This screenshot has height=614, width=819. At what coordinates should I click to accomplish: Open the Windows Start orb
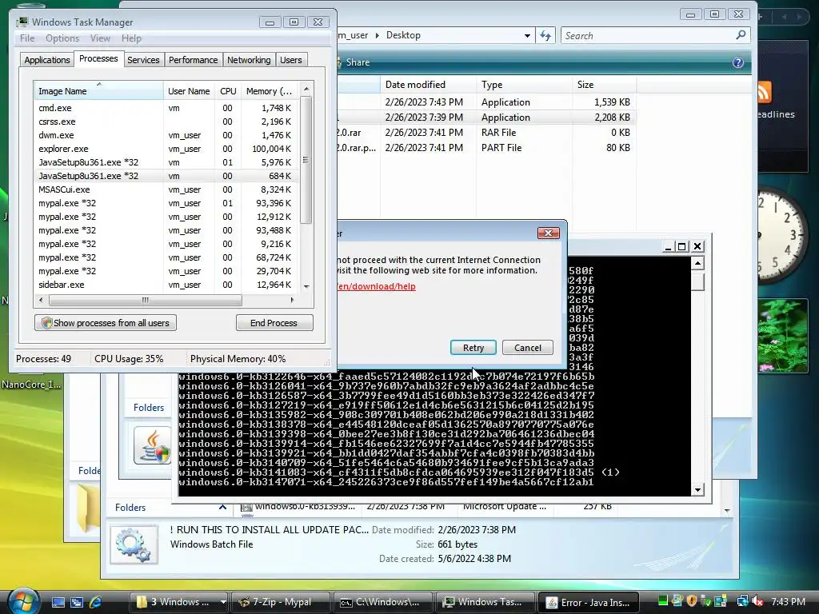tap(22, 601)
